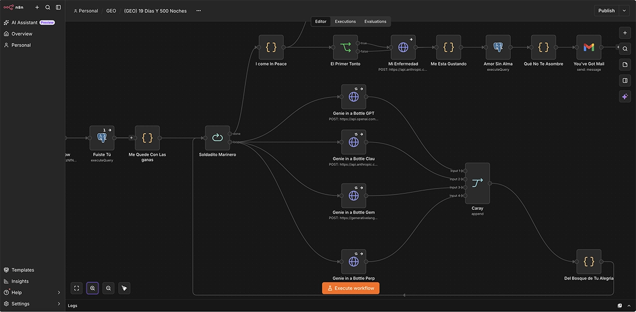
Task: Click the You've Got Mail Gmail node
Action: 589,47
